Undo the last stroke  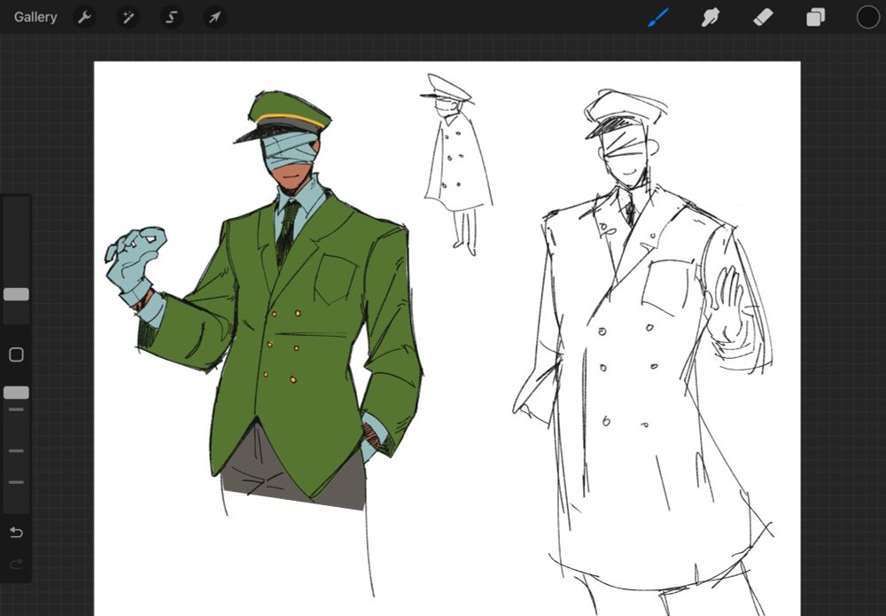pyautogui.click(x=16, y=533)
